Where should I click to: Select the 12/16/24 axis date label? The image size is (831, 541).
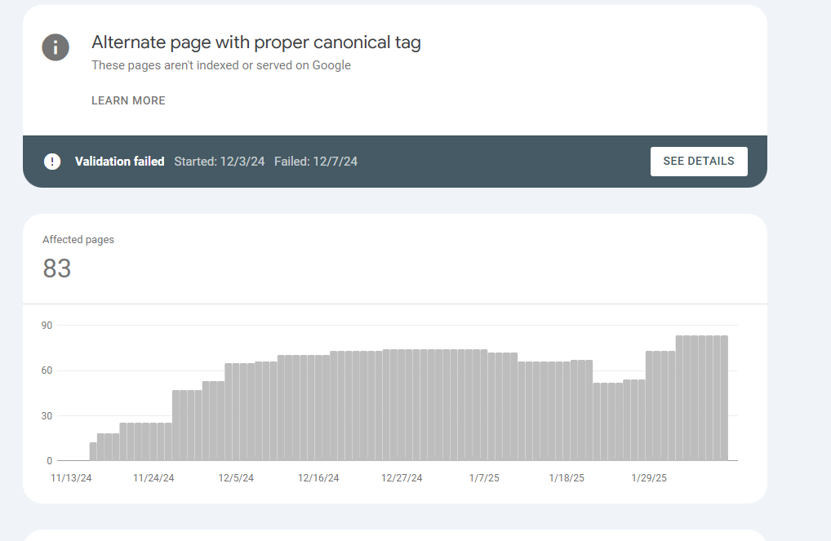click(x=318, y=478)
